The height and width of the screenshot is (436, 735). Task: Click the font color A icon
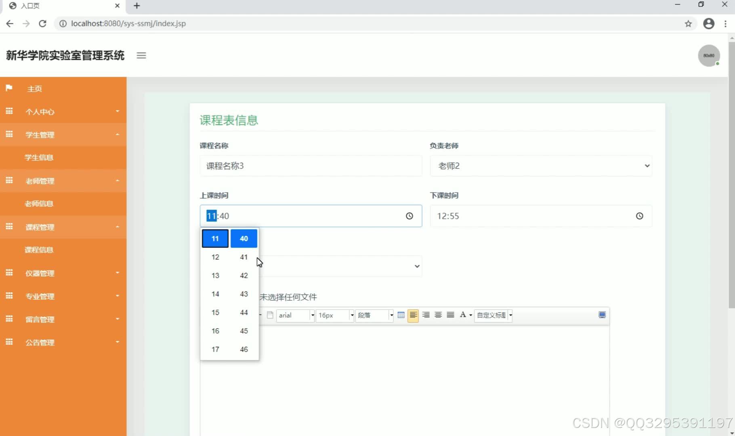click(463, 315)
